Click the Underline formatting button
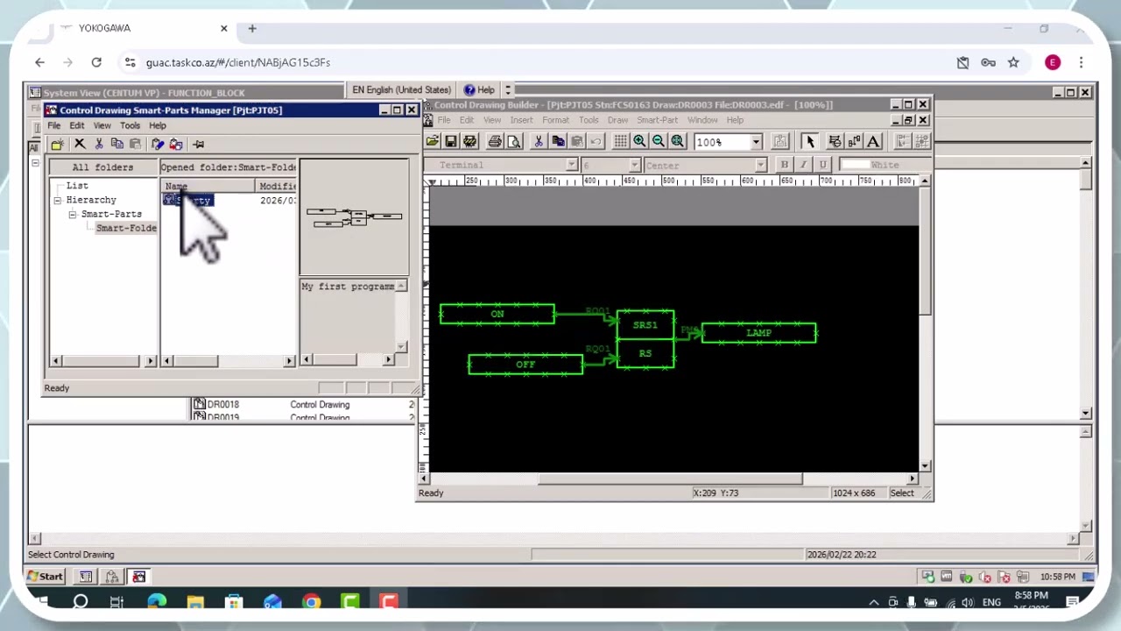 [822, 165]
